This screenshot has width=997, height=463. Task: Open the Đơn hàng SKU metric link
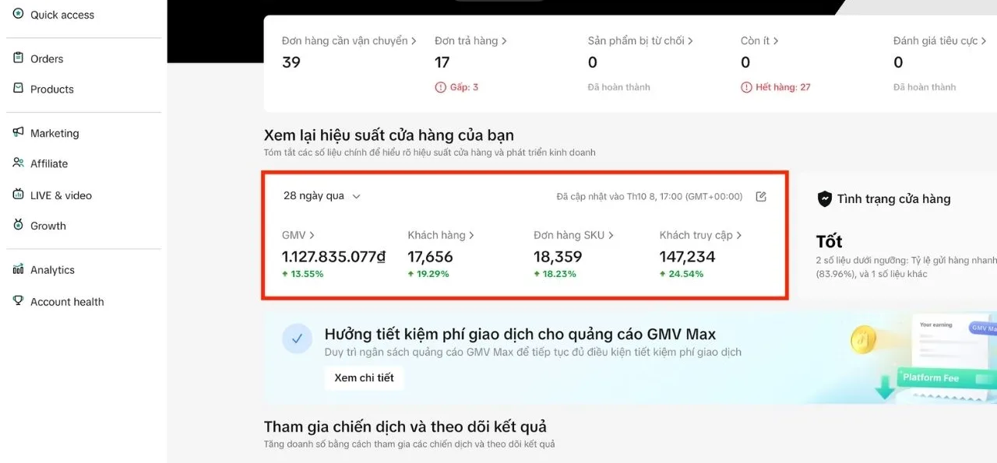573,235
